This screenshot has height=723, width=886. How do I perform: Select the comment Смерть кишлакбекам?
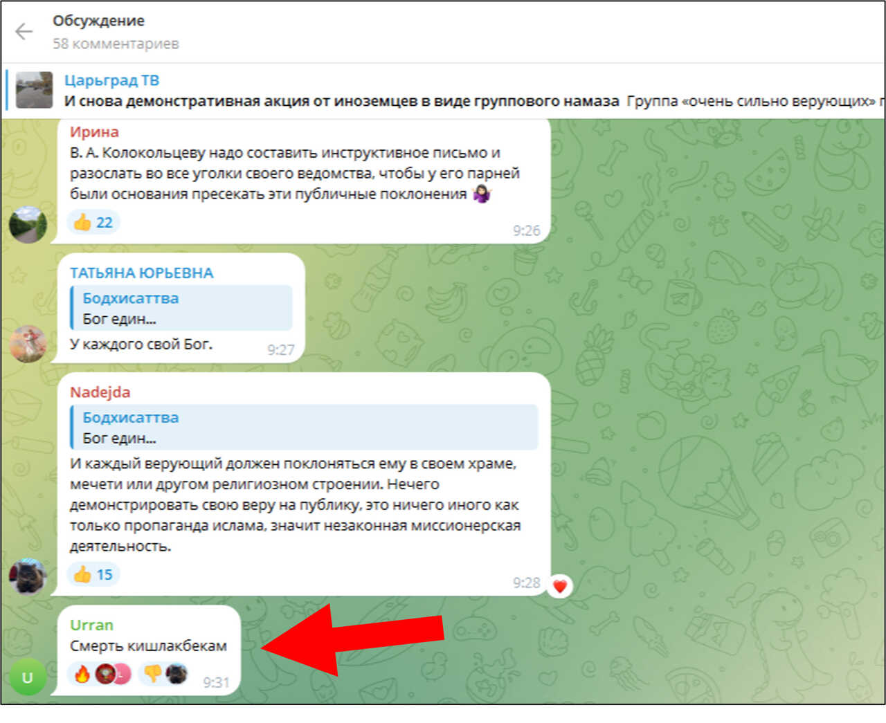[x=148, y=646]
